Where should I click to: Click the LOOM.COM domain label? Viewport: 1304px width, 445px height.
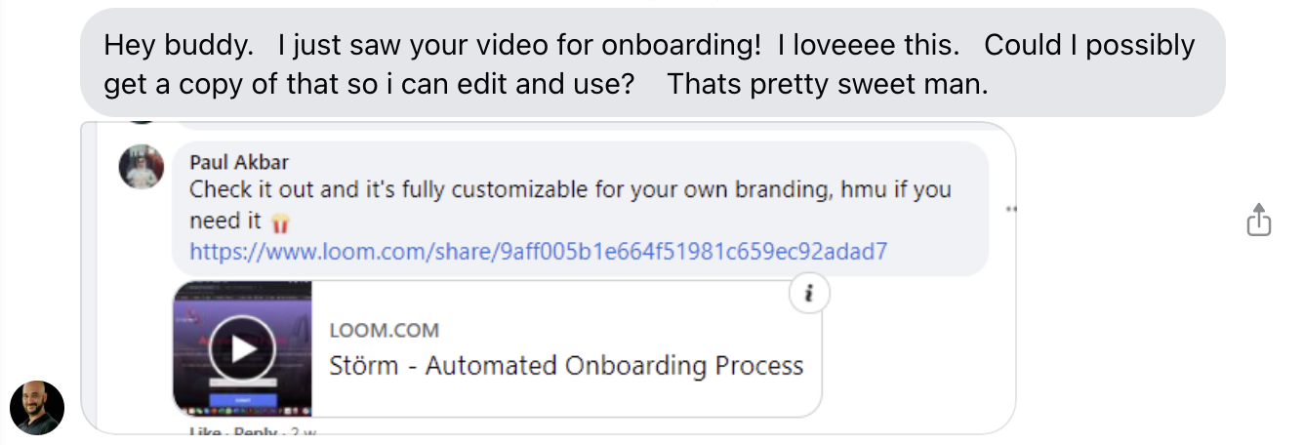[x=384, y=331]
